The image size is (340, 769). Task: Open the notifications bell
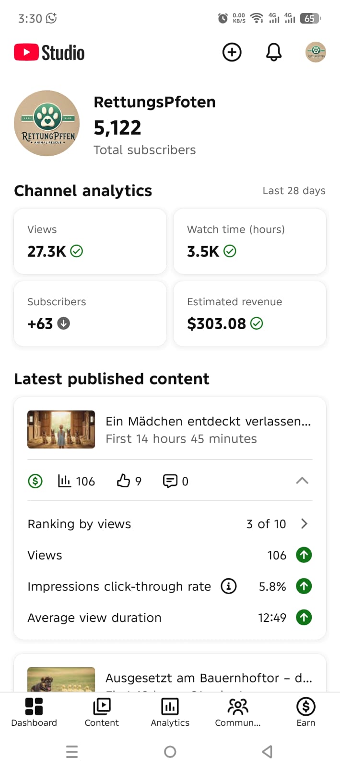[x=273, y=52]
